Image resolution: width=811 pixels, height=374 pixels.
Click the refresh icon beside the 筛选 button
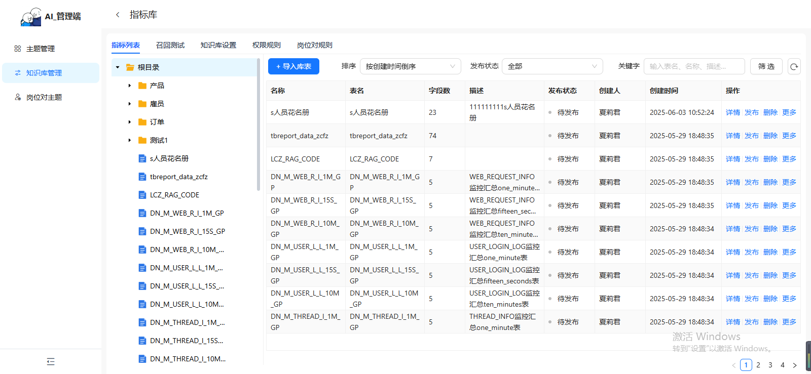[794, 66]
